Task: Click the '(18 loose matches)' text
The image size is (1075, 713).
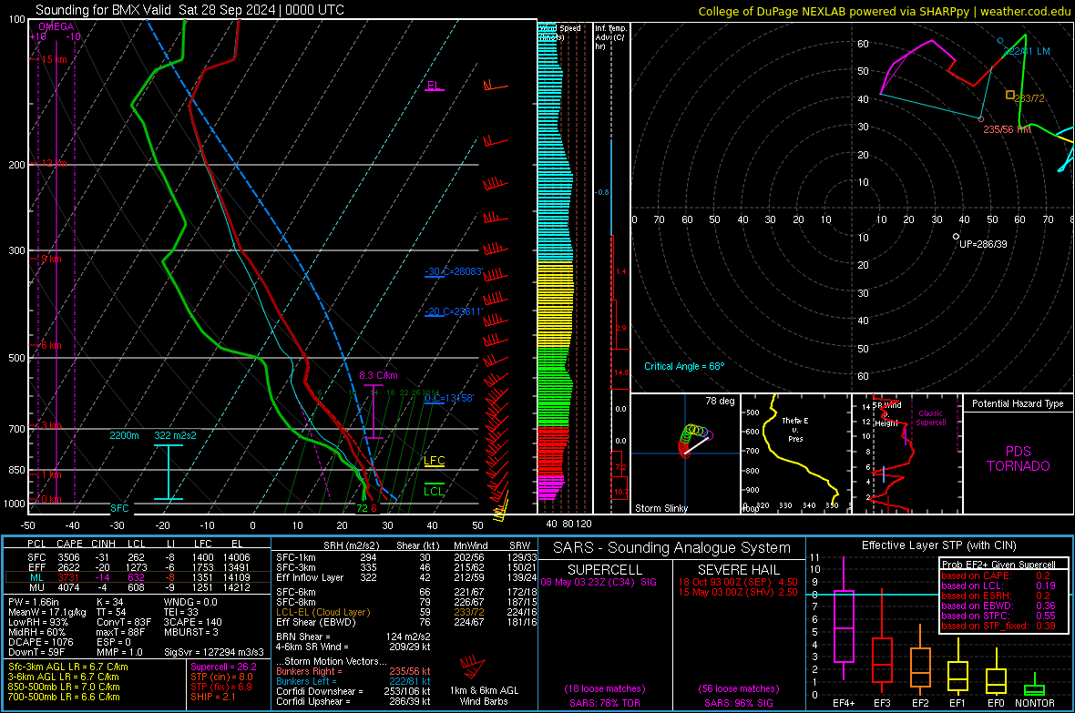Action: coord(605,689)
